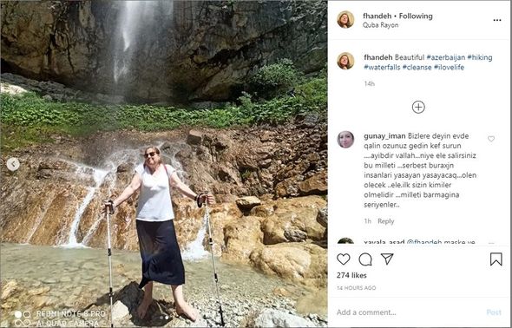Toggle Following status for fhandeh
The width and height of the screenshot is (512, 328).
416,16
